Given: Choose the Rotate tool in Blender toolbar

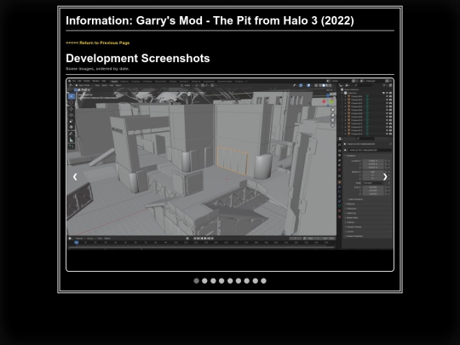Looking at the screenshot, I should (x=72, y=115).
